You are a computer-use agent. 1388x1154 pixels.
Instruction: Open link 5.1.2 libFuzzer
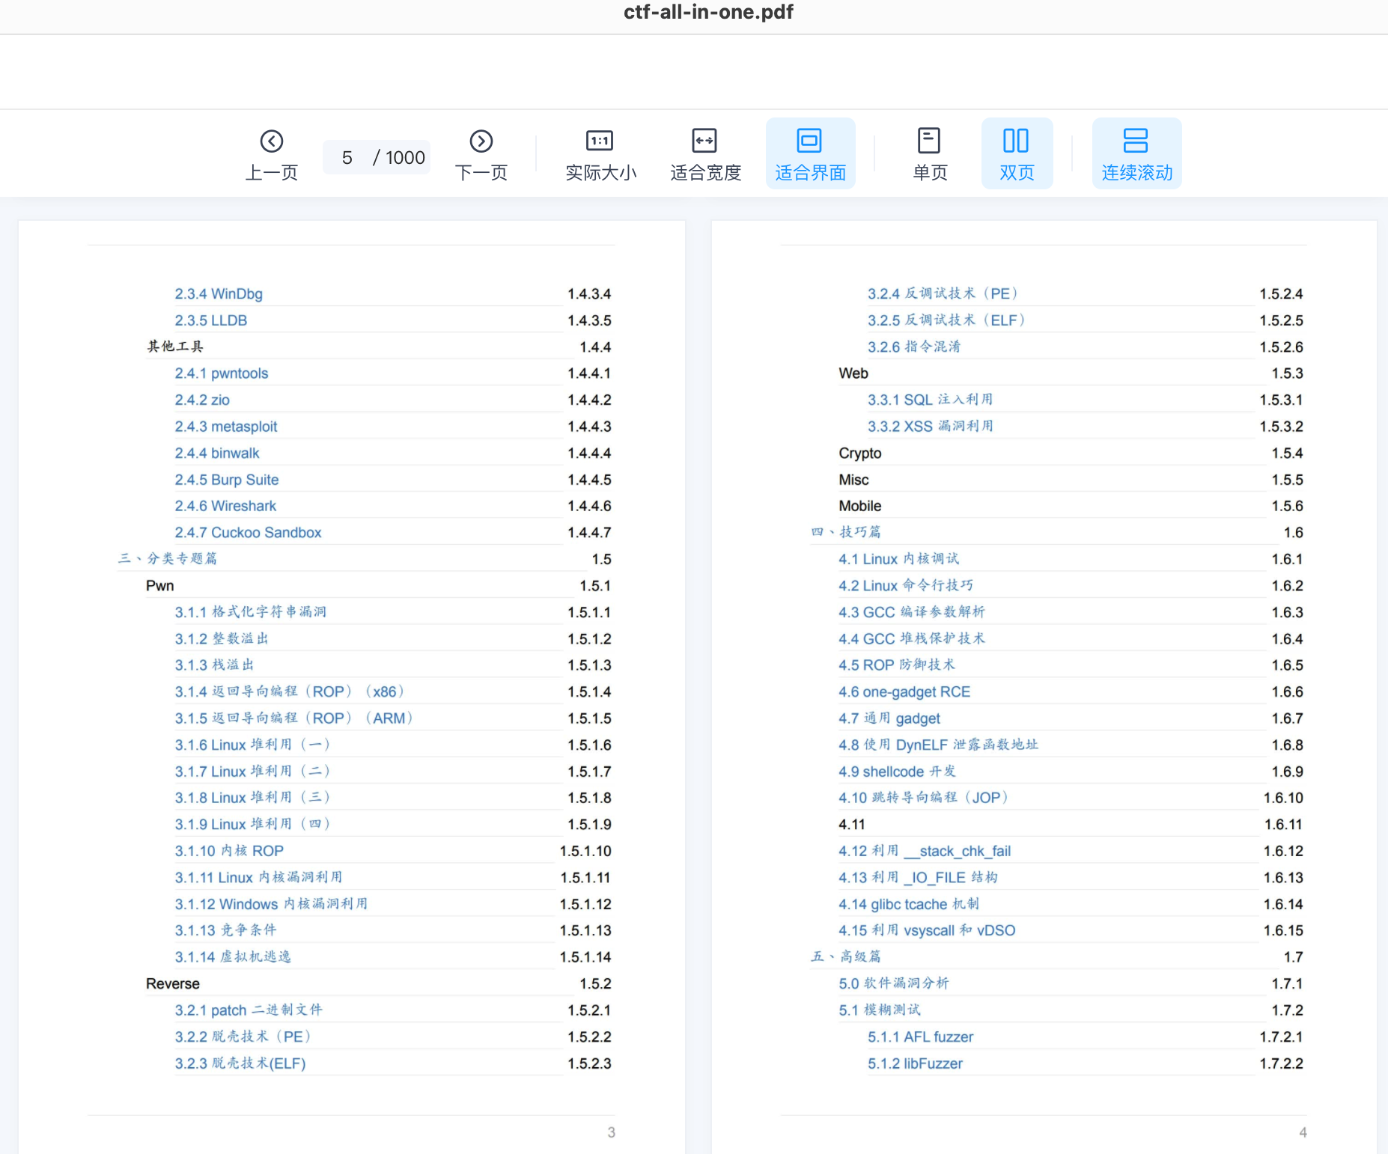click(x=915, y=1063)
